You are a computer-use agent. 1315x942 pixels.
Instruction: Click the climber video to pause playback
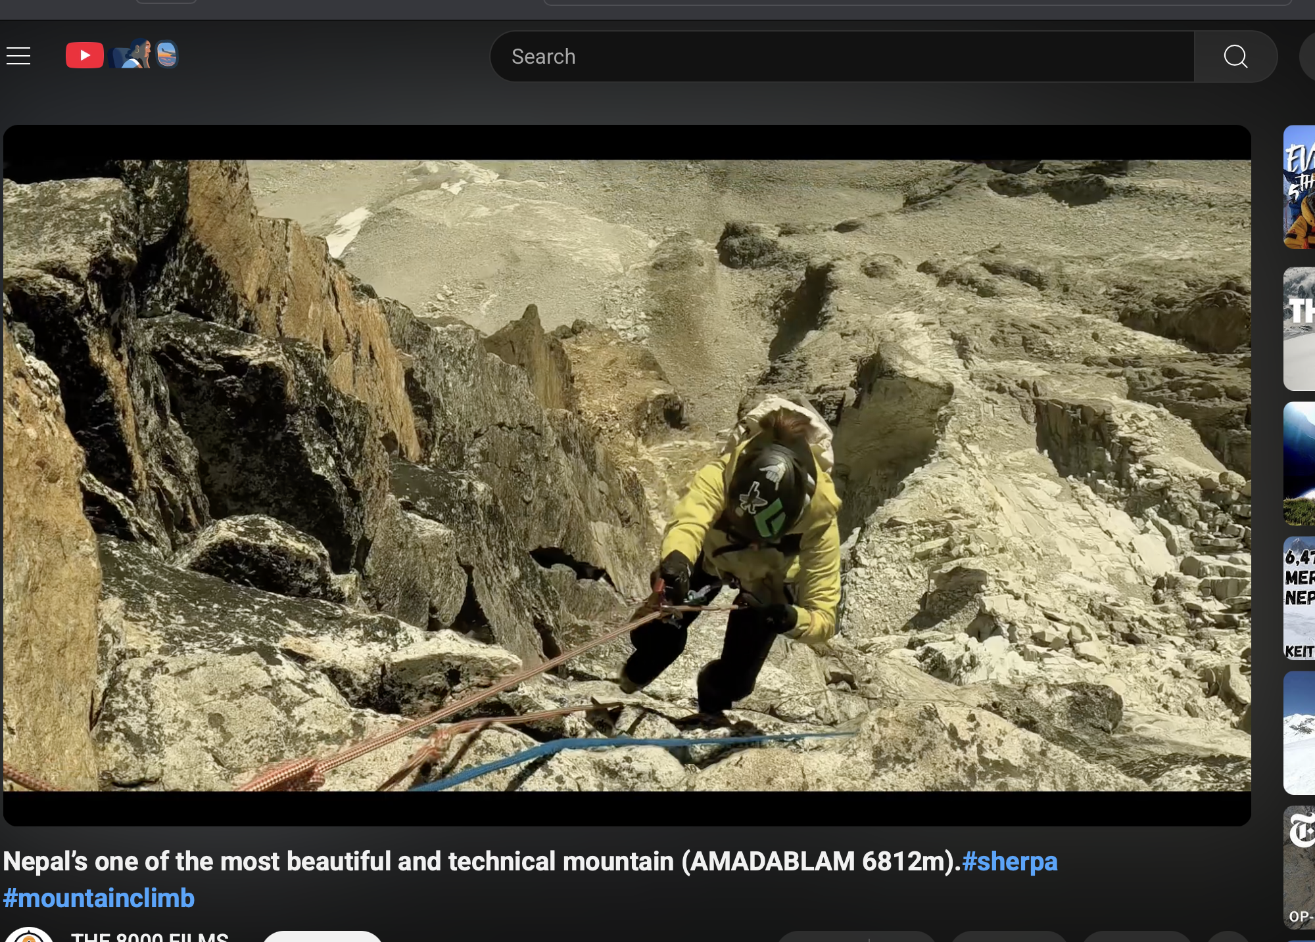[x=627, y=475]
